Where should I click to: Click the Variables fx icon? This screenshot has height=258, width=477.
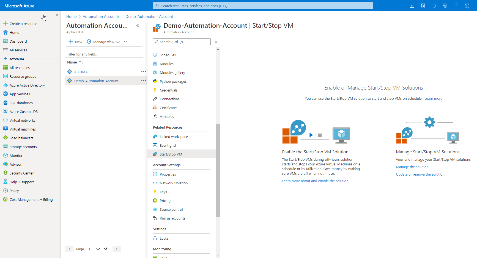point(155,116)
